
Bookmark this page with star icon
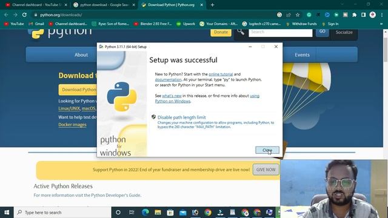point(298,15)
